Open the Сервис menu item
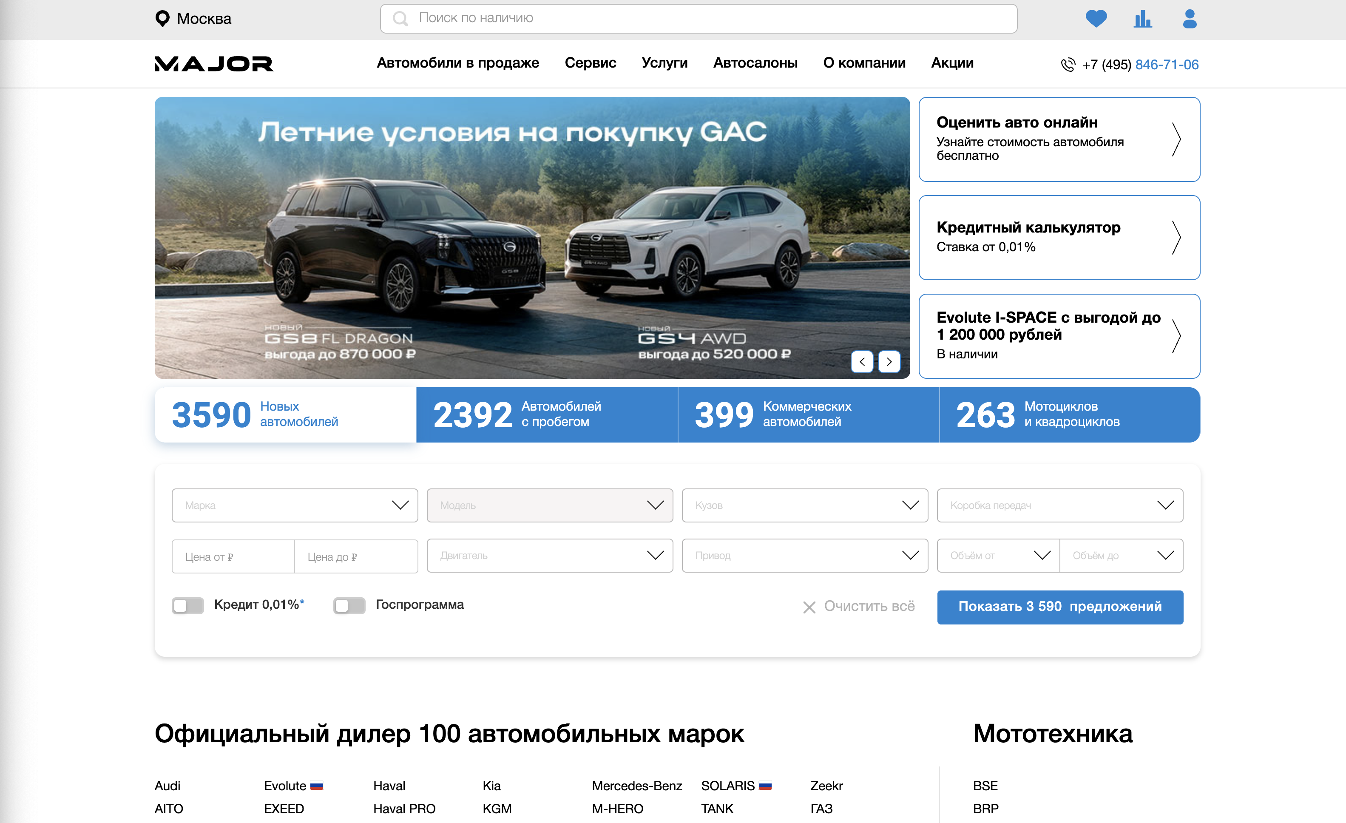1346x823 pixels. click(x=590, y=63)
